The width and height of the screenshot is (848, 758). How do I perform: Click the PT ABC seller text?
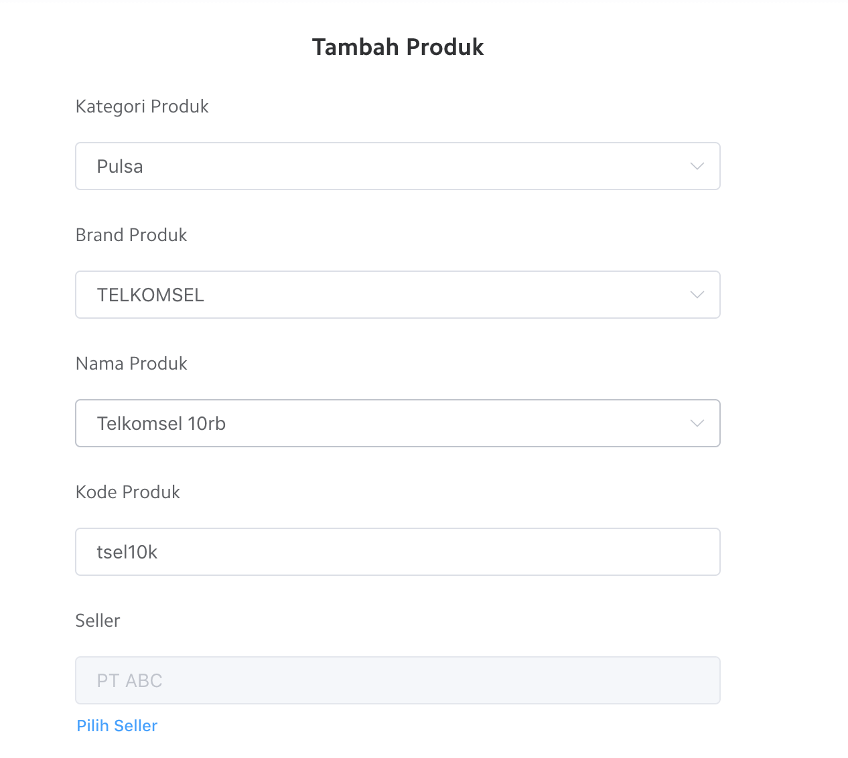tap(130, 681)
